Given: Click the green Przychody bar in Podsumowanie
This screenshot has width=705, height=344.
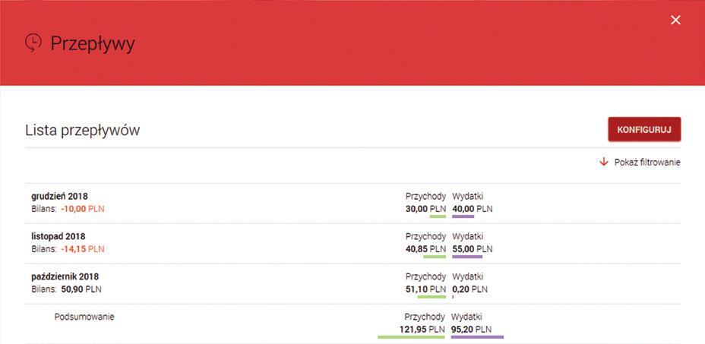Looking at the screenshot, I should (x=411, y=337).
